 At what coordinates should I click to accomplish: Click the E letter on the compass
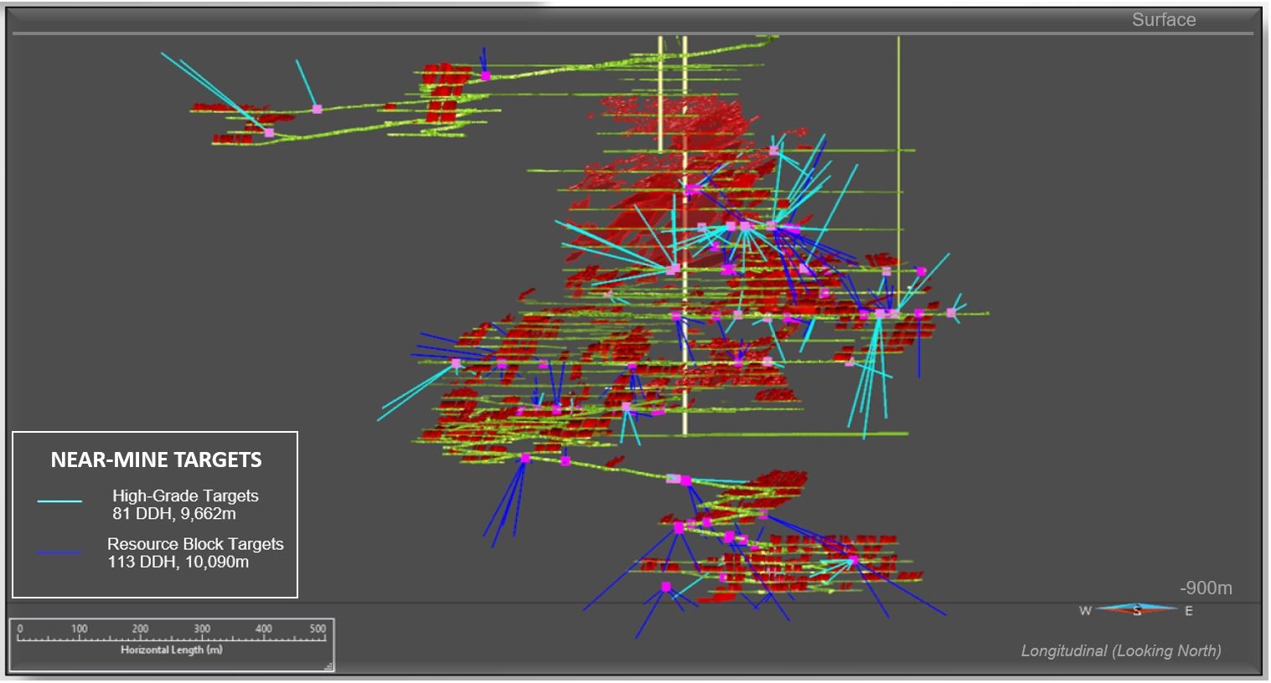1188,611
